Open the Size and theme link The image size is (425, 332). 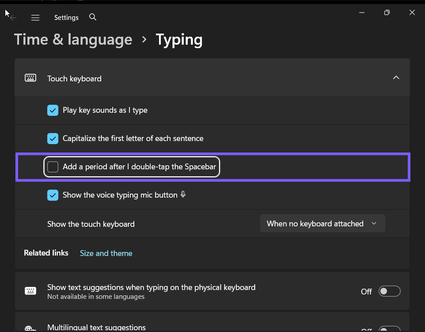106,253
